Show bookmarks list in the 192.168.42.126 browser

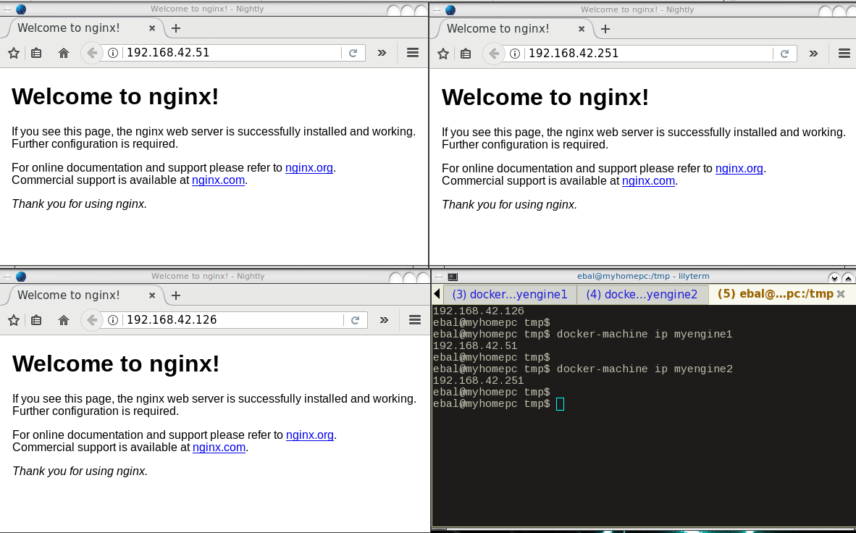tap(37, 320)
